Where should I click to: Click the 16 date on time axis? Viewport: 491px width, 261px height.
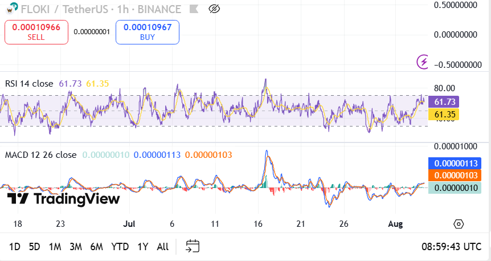pyautogui.click(x=257, y=224)
